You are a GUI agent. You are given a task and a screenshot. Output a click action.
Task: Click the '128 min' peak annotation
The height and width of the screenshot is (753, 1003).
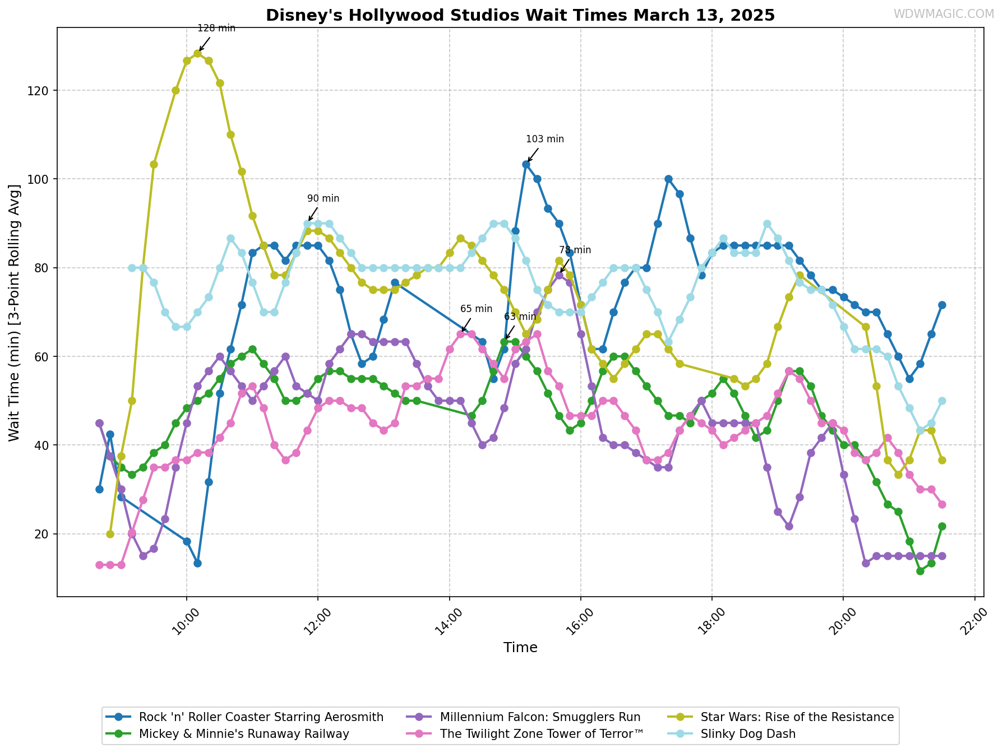coord(216,29)
